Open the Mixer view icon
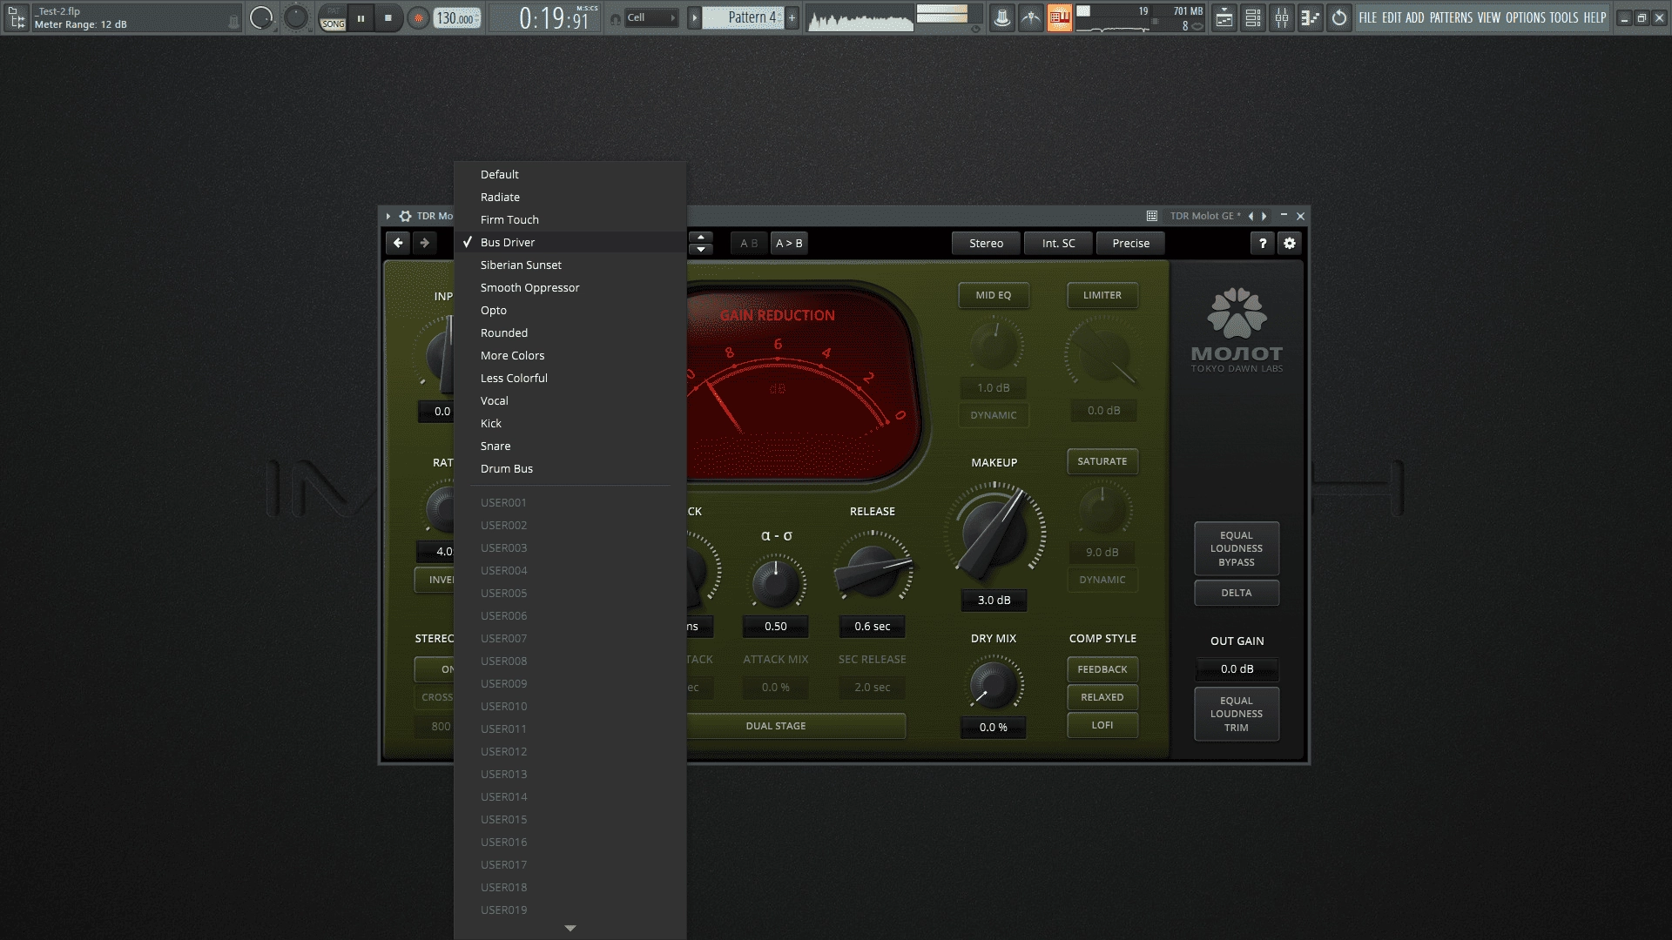1672x940 pixels. [x=1282, y=17]
